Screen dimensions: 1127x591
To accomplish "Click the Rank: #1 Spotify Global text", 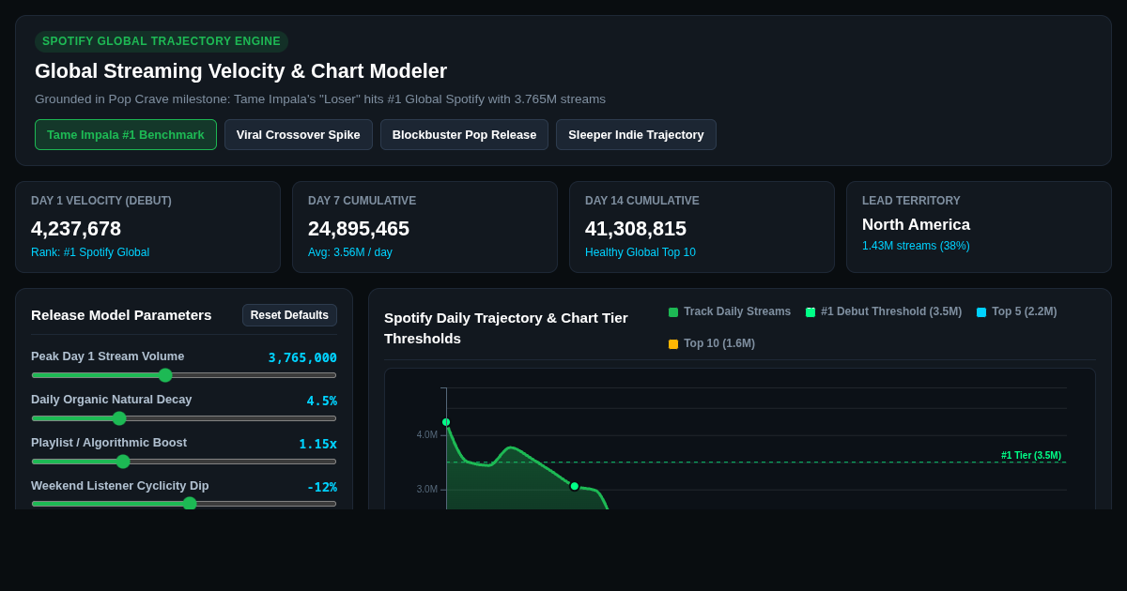I will [x=90, y=252].
